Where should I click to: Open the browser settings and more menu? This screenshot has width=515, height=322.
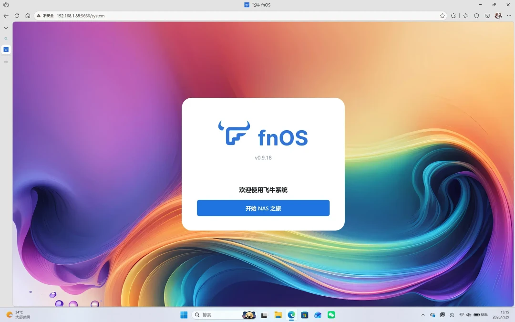click(x=509, y=15)
